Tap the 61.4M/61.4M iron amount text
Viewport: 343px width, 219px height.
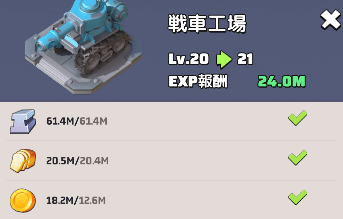click(x=77, y=121)
